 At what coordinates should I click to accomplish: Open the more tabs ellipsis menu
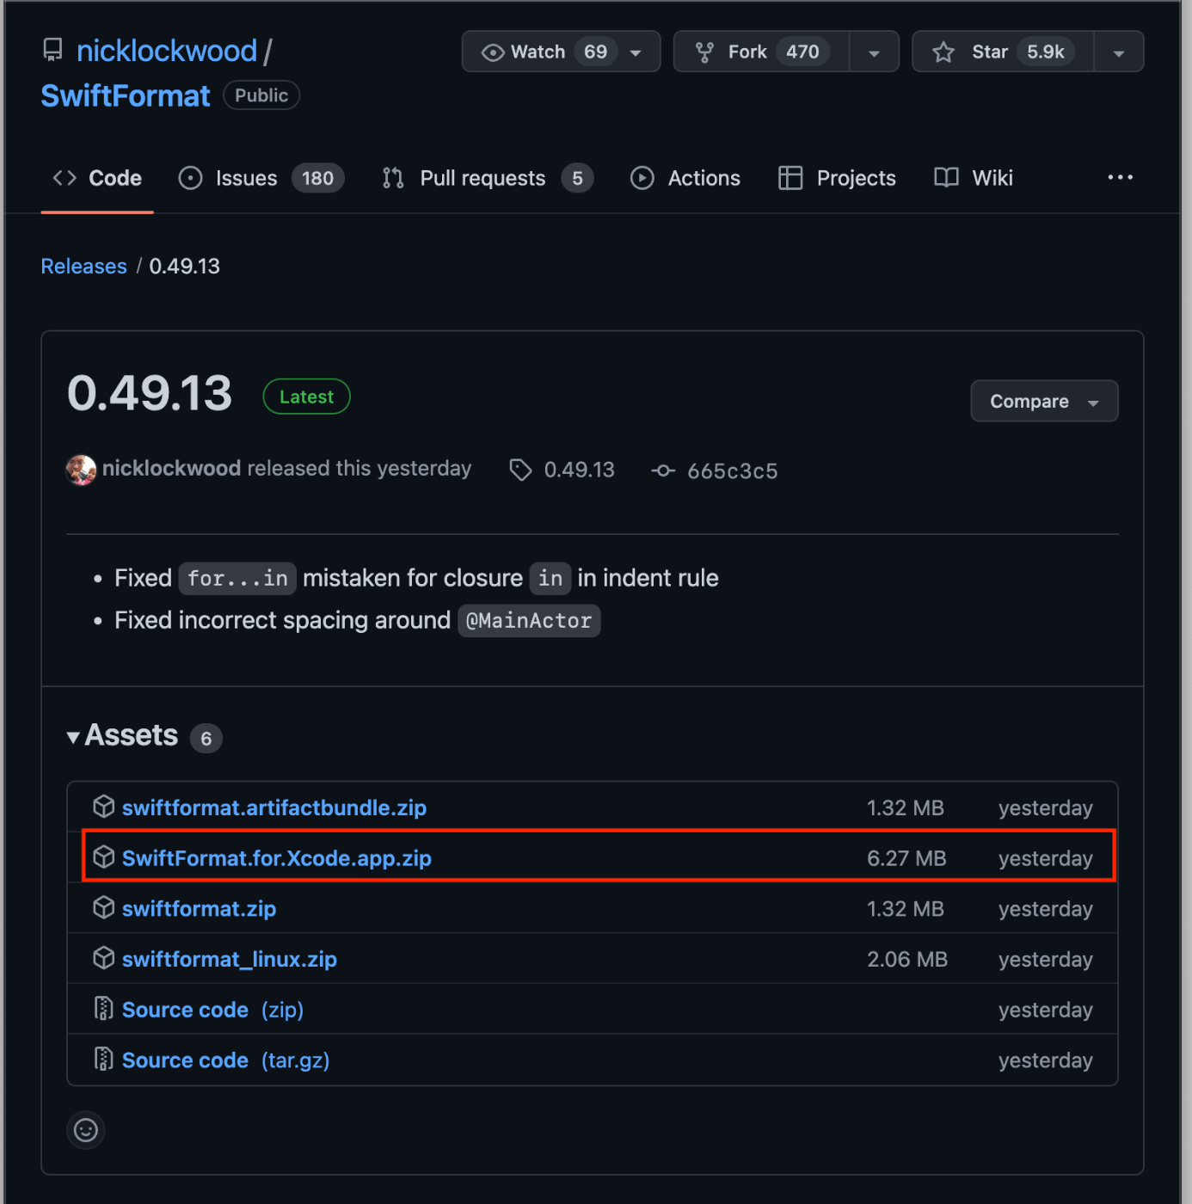click(1120, 177)
